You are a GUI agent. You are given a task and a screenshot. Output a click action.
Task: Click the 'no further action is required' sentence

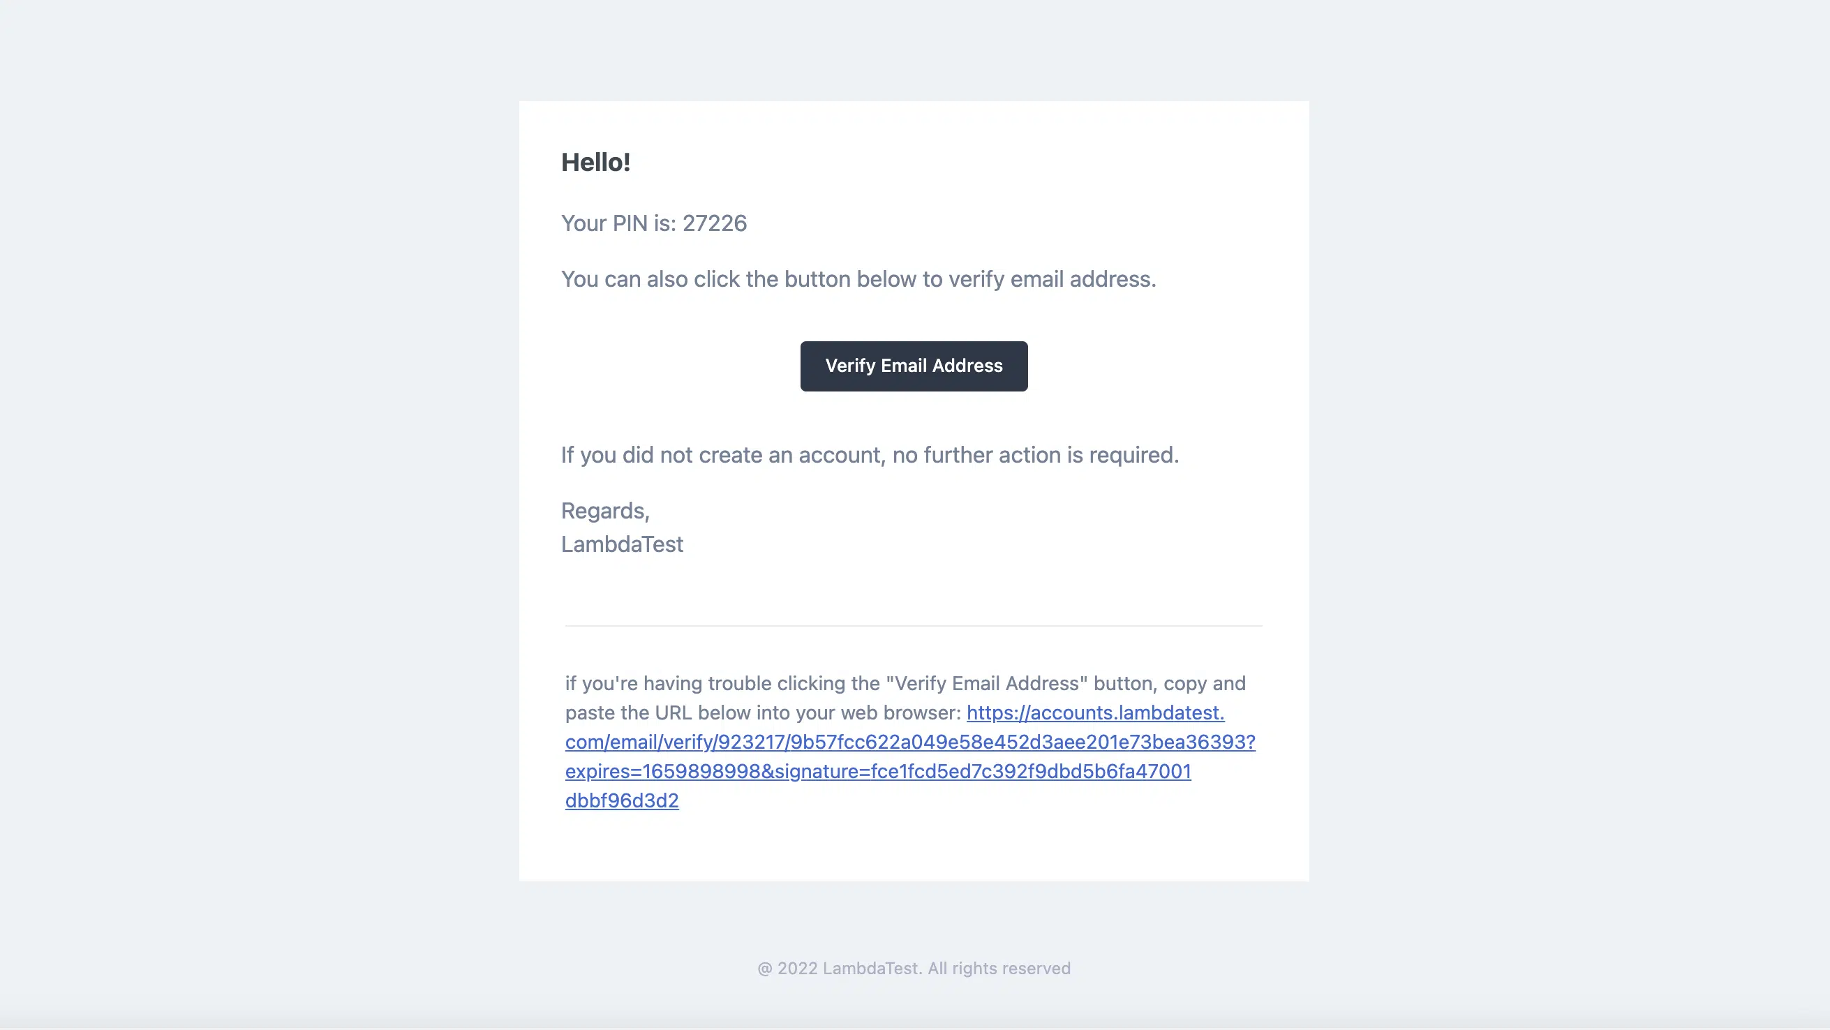pyautogui.click(x=1035, y=454)
